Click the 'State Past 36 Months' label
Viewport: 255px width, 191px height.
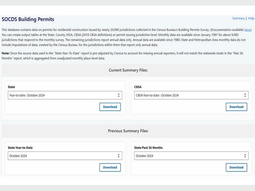click(148, 148)
